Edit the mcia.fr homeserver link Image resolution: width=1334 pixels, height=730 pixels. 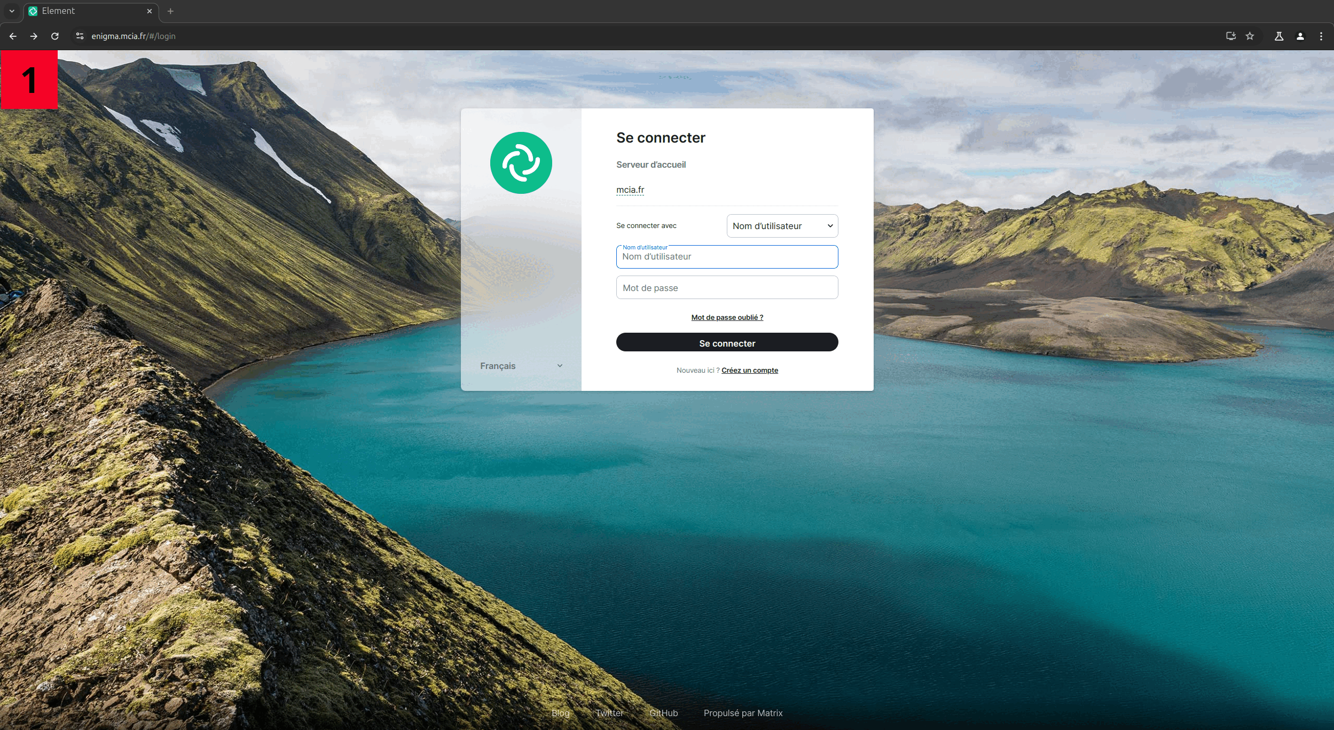tap(630, 190)
